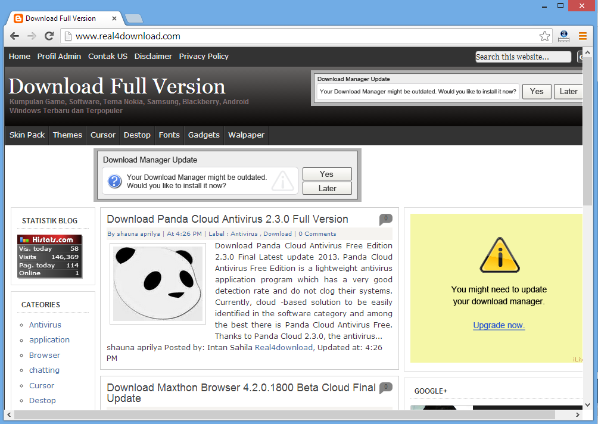Image resolution: width=598 pixels, height=424 pixels.
Task: Reload the page with the refresh icon
Action: [49, 36]
